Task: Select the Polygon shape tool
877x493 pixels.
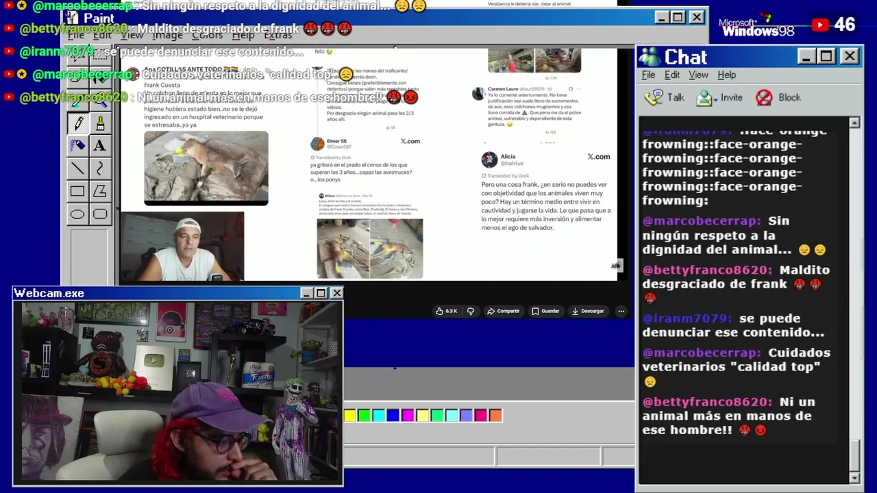Action: coord(100,192)
